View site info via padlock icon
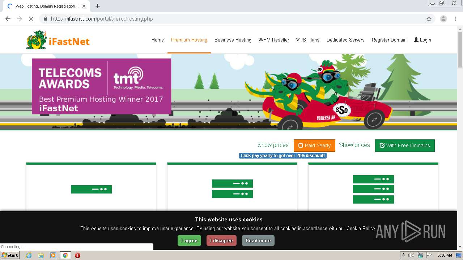The image size is (463, 260). pyautogui.click(x=46, y=19)
